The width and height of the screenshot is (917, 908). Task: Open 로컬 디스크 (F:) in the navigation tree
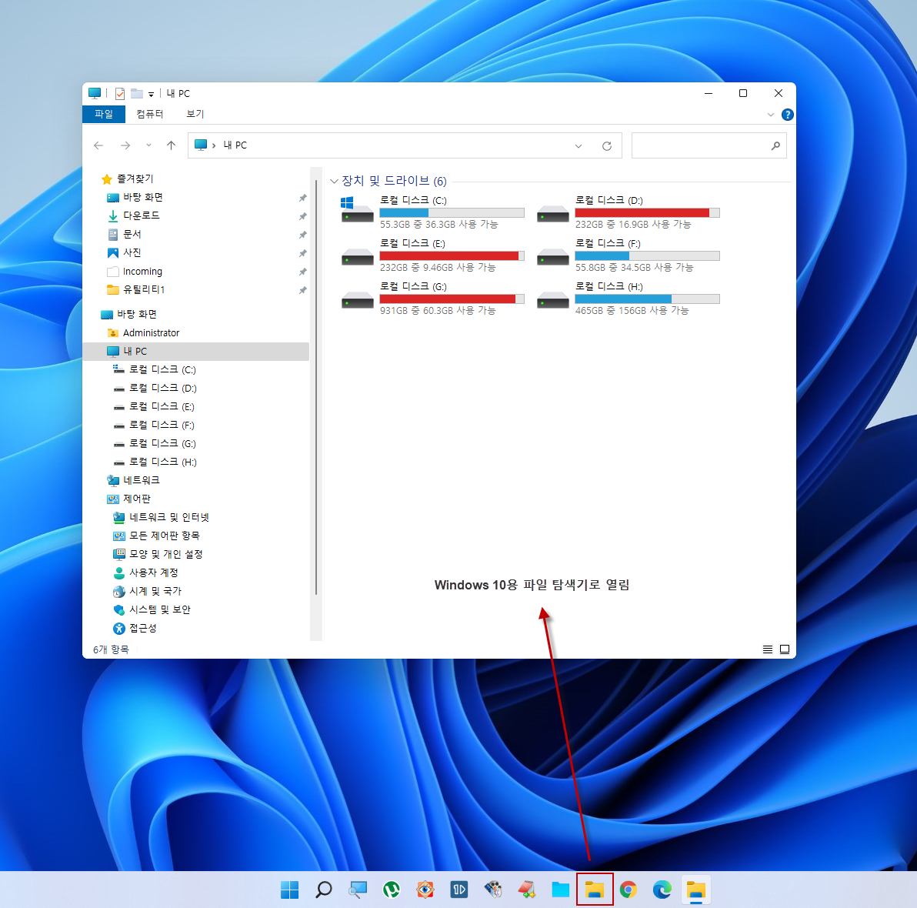(x=162, y=426)
